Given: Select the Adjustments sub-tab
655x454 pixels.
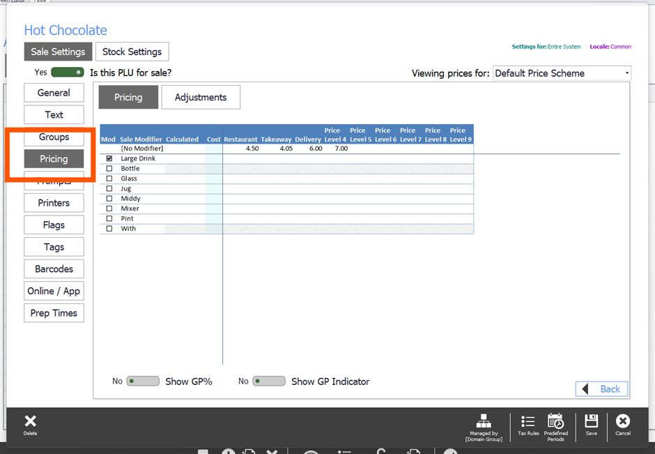Looking at the screenshot, I should click(201, 98).
